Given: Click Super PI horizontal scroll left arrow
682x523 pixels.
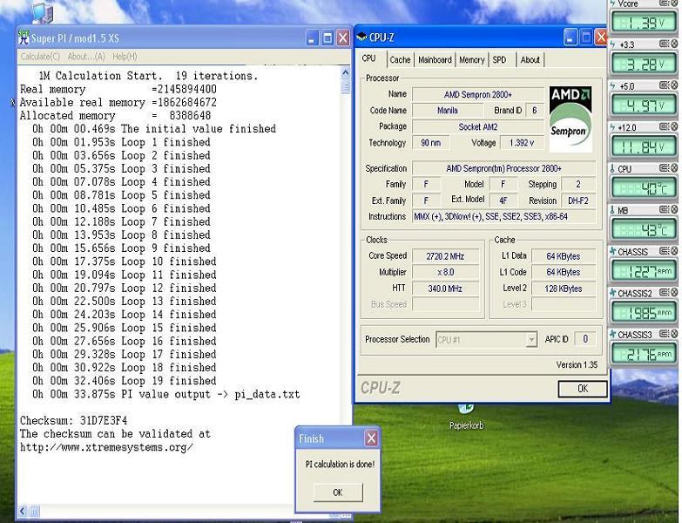Looking at the screenshot, I should coord(23,511).
